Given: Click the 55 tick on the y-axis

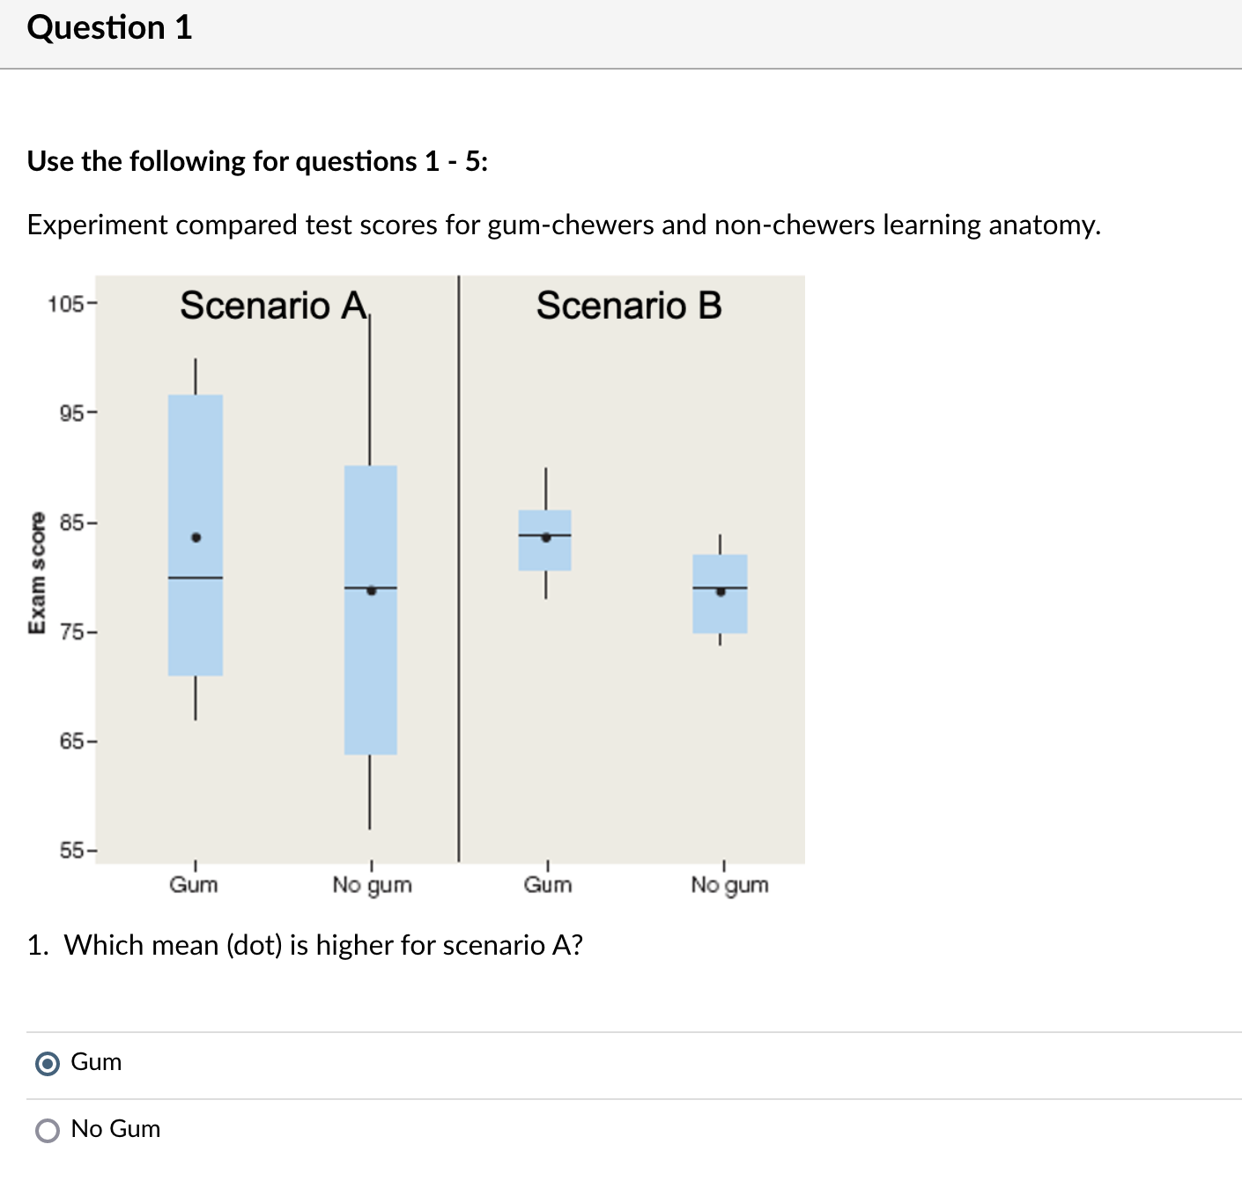Looking at the screenshot, I should [x=71, y=851].
